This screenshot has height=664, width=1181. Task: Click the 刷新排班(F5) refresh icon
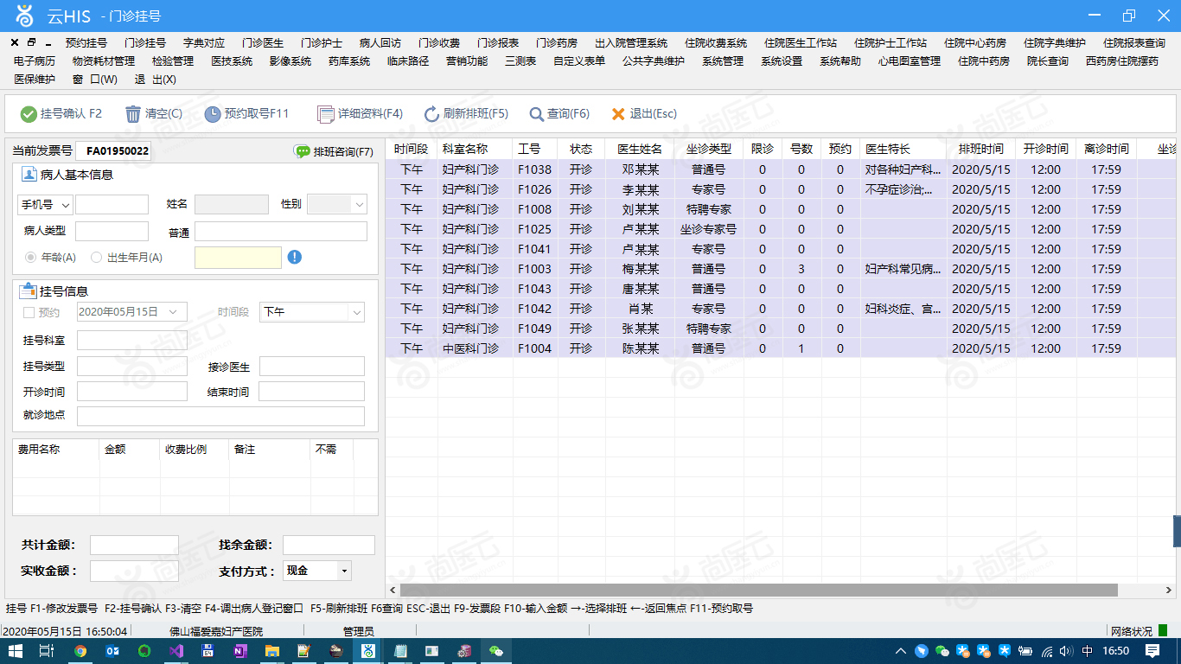pyautogui.click(x=432, y=114)
